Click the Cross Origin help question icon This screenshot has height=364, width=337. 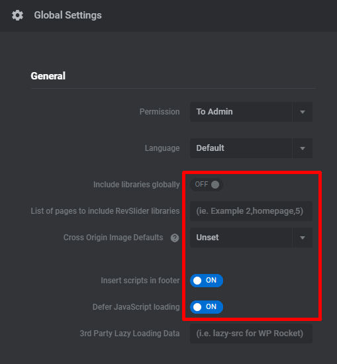pos(175,238)
